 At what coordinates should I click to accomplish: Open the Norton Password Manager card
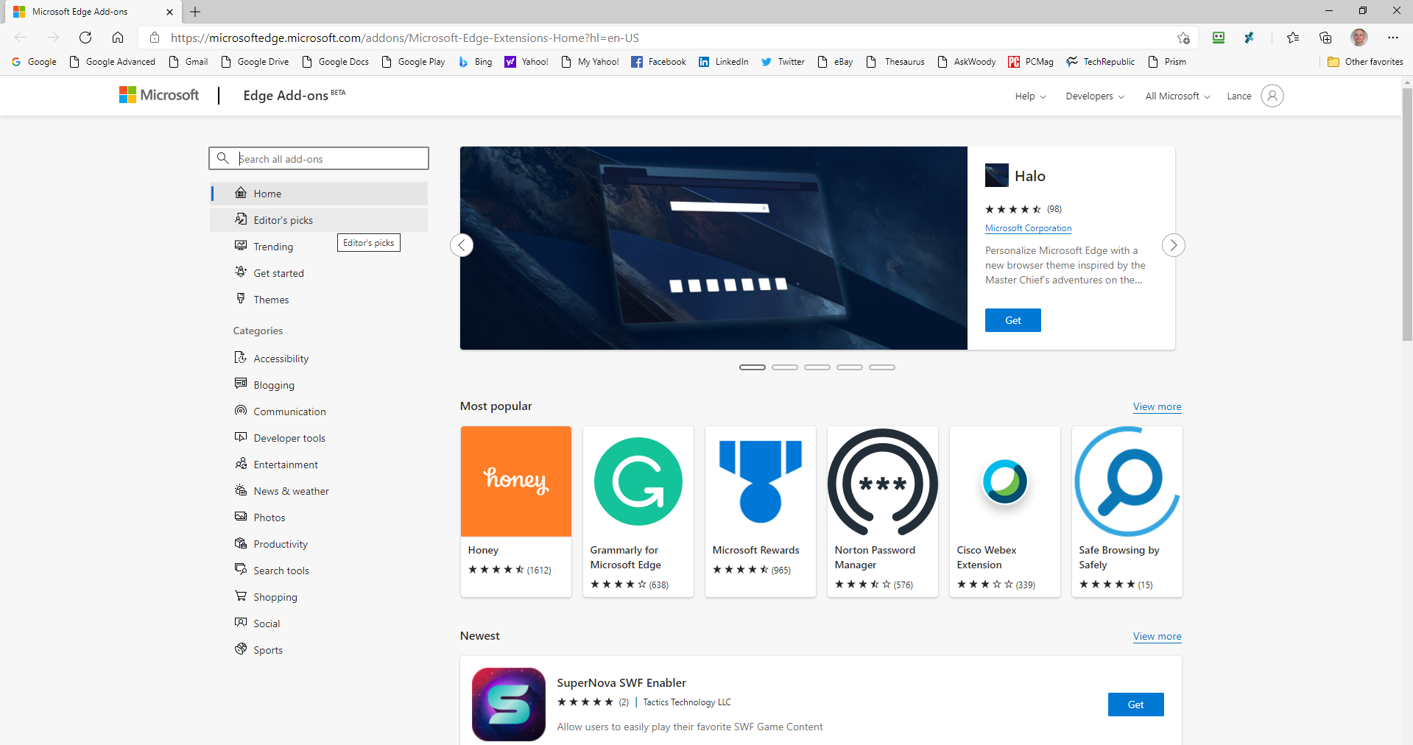pos(883,512)
